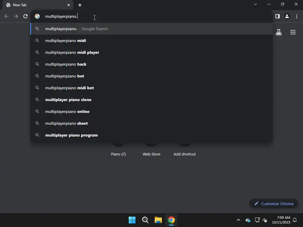303x227 pixels.
Task: Show hidden system tray icons
Action: tap(238, 220)
